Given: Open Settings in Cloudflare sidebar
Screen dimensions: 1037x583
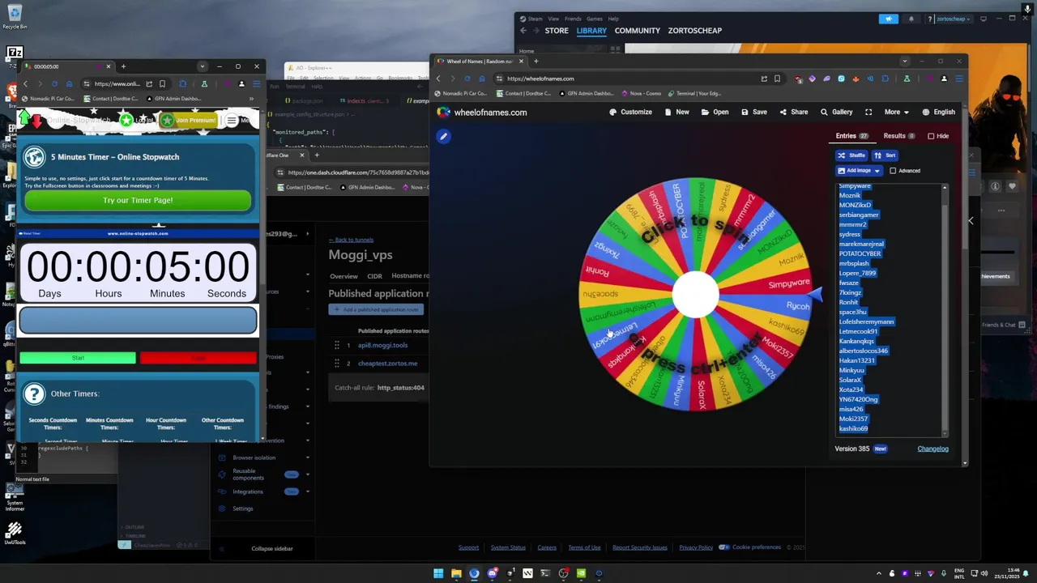Looking at the screenshot, I should [x=242, y=509].
